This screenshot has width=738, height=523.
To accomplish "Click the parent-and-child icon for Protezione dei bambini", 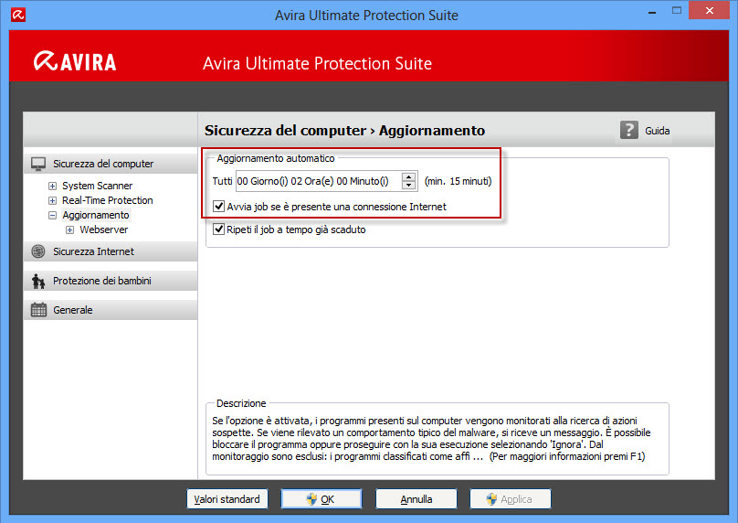I will point(38,281).
